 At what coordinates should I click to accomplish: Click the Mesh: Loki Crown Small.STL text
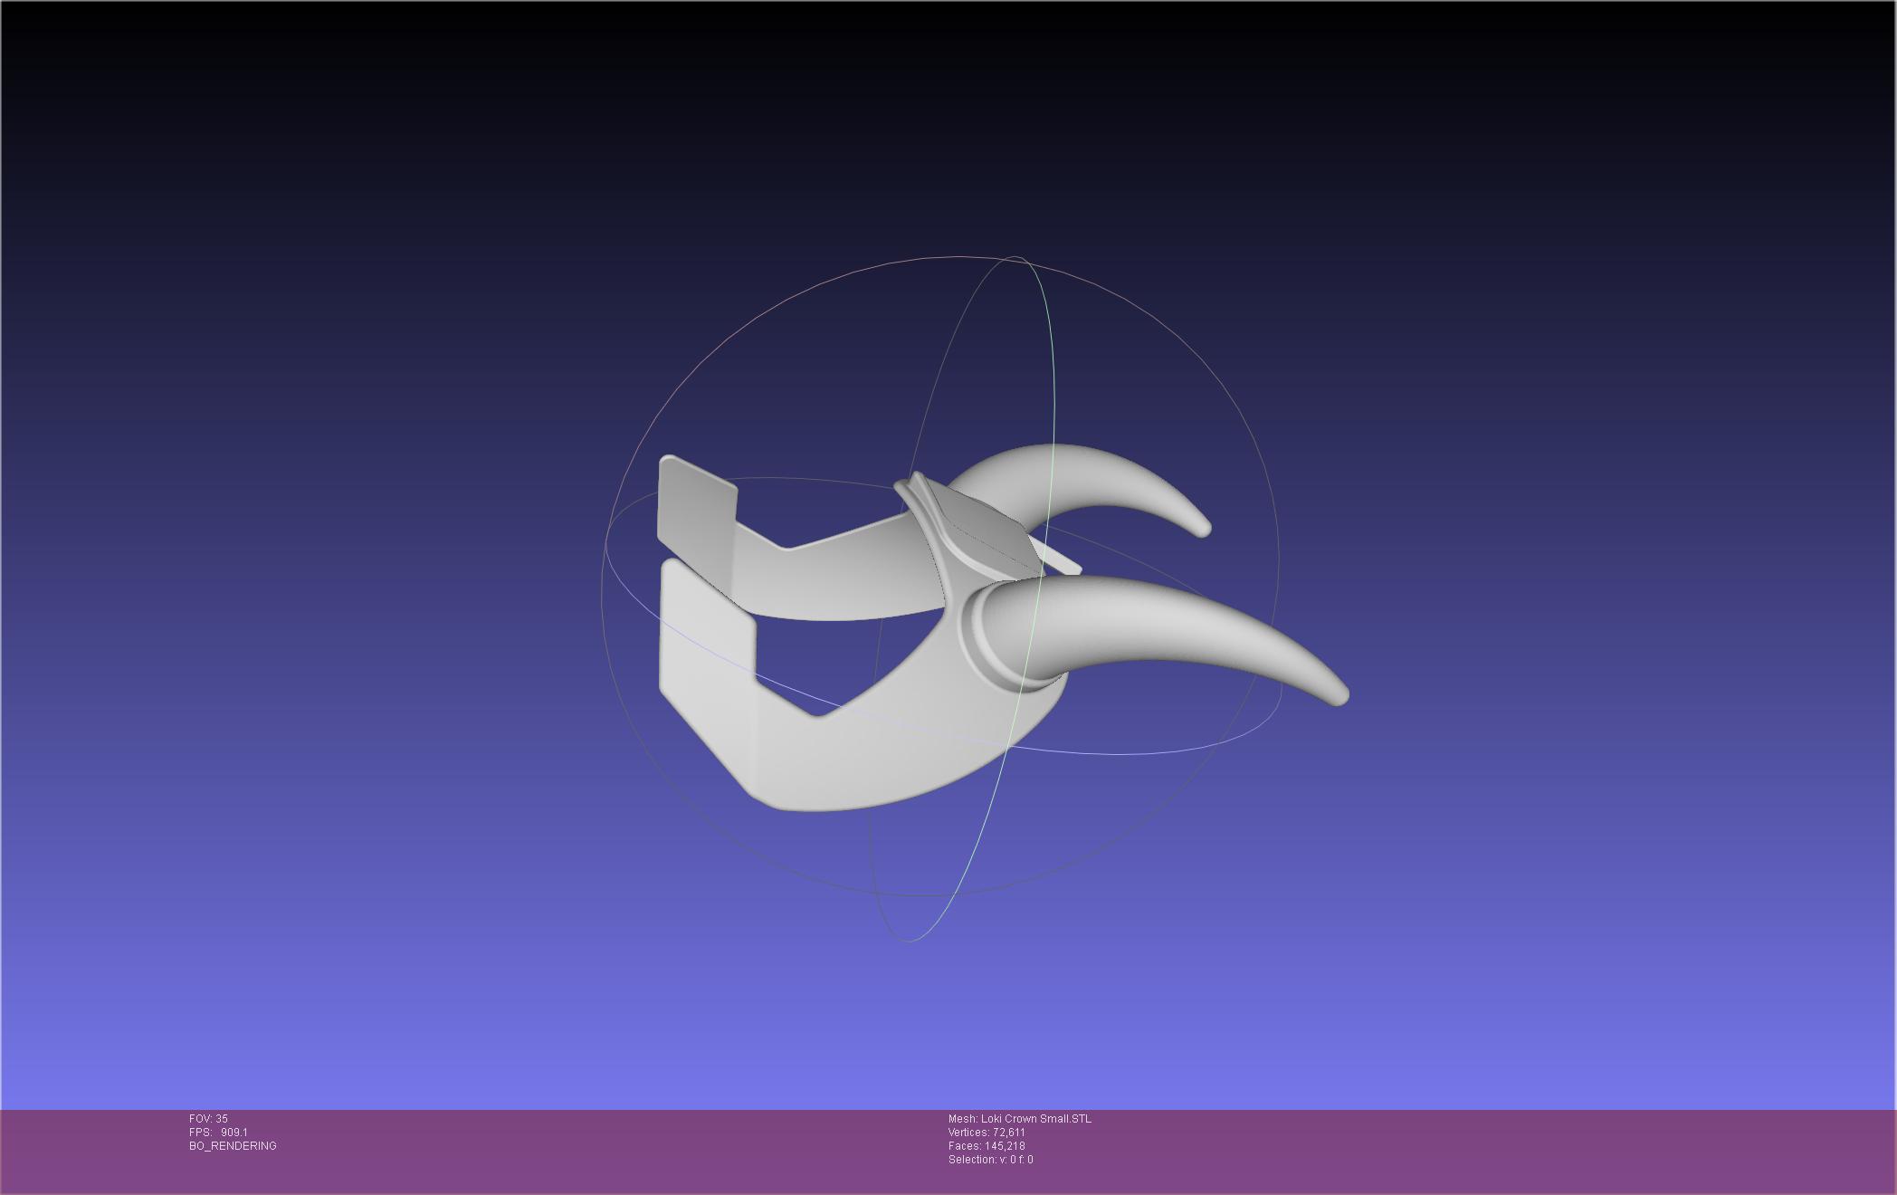pyautogui.click(x=1020, y=1119)
